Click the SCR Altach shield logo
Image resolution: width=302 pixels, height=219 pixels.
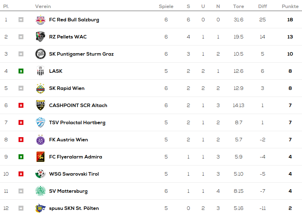click(x=41, y=105)
